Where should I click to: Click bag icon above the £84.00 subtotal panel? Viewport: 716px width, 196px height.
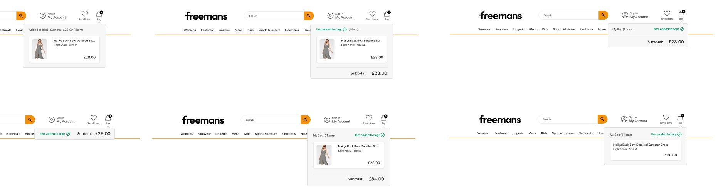pos(383,118)
